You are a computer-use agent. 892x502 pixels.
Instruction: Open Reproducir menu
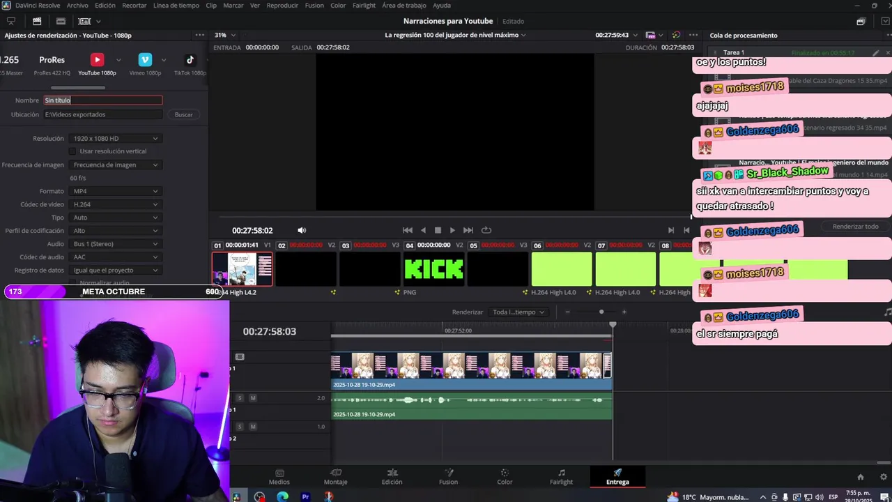tap(282, 5)
